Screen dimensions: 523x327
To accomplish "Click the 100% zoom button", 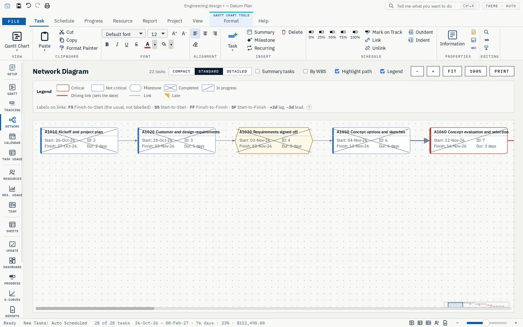I will point(475,71).
